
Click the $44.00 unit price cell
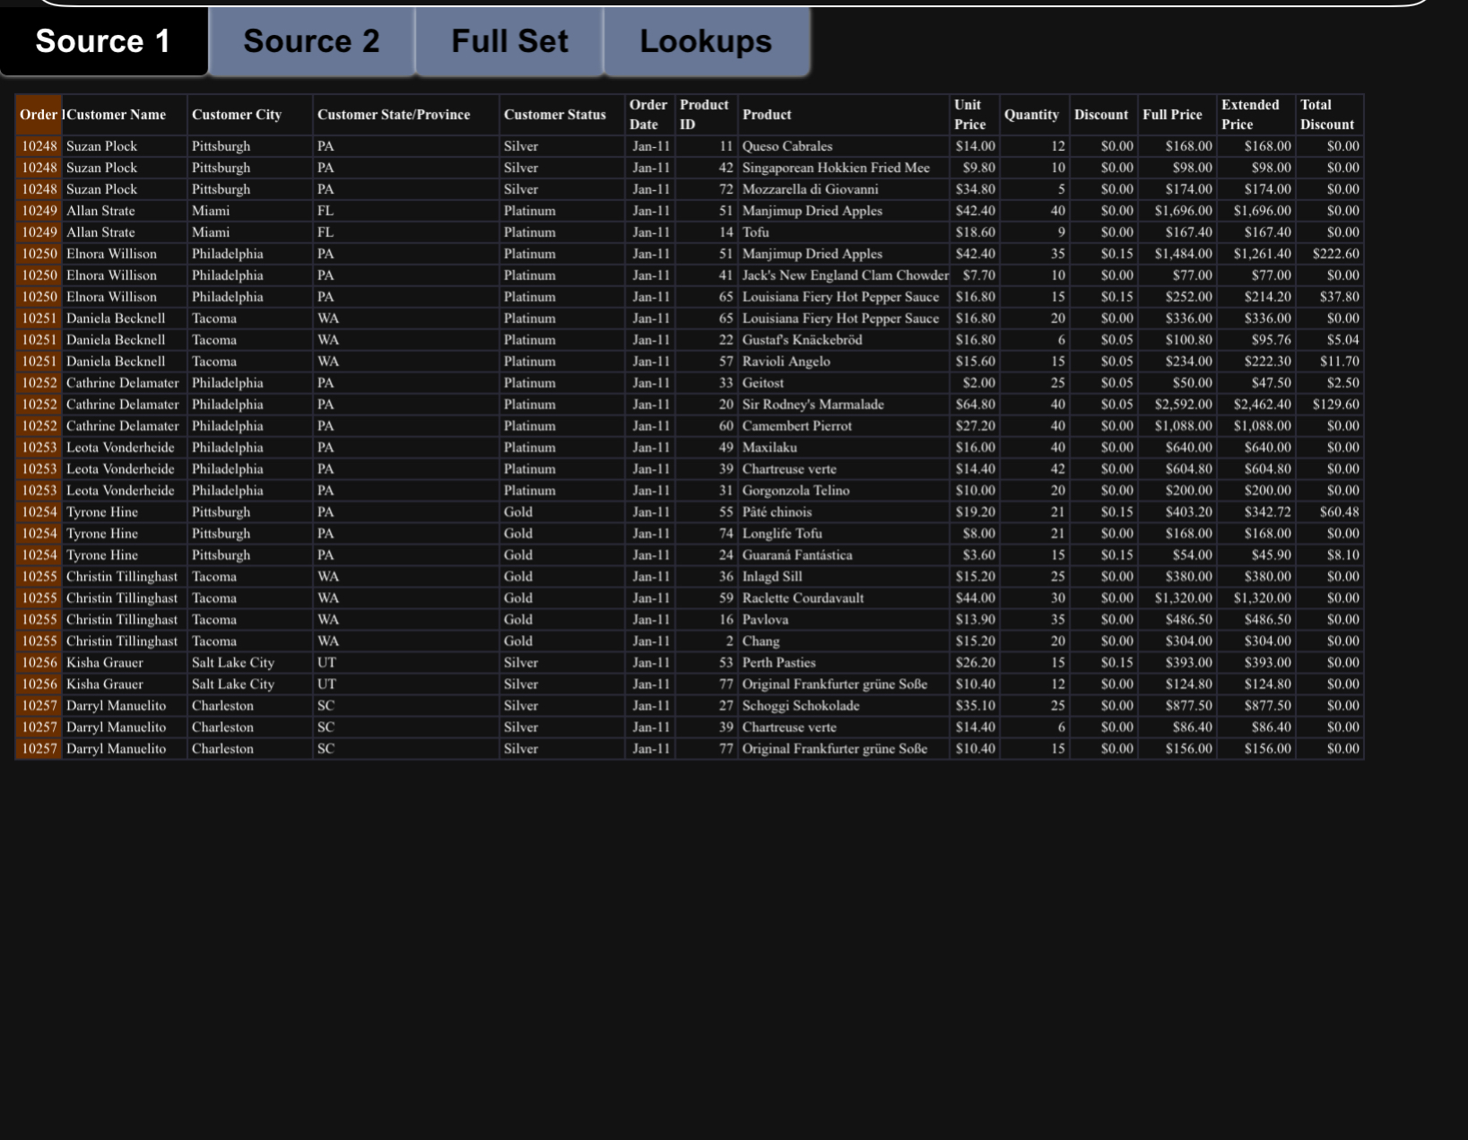pos(975,598)
